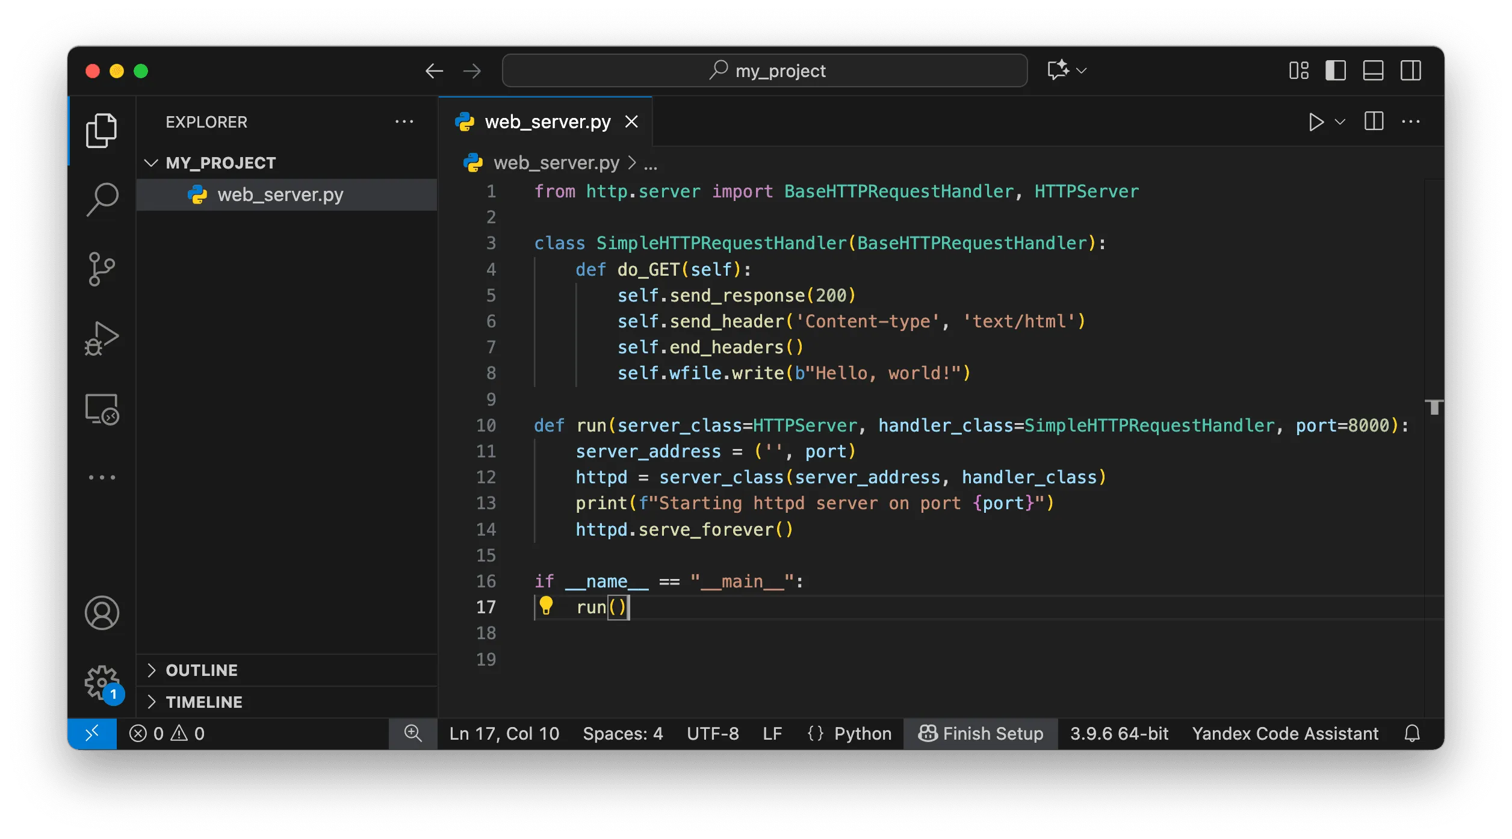The height and width of the screenshot is (839, 1512).
Task: Open the Remote Explorer view
Action: coord(102,409)
